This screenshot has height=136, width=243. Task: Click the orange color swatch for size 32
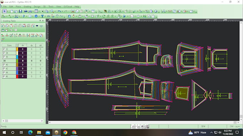(17, 49)
